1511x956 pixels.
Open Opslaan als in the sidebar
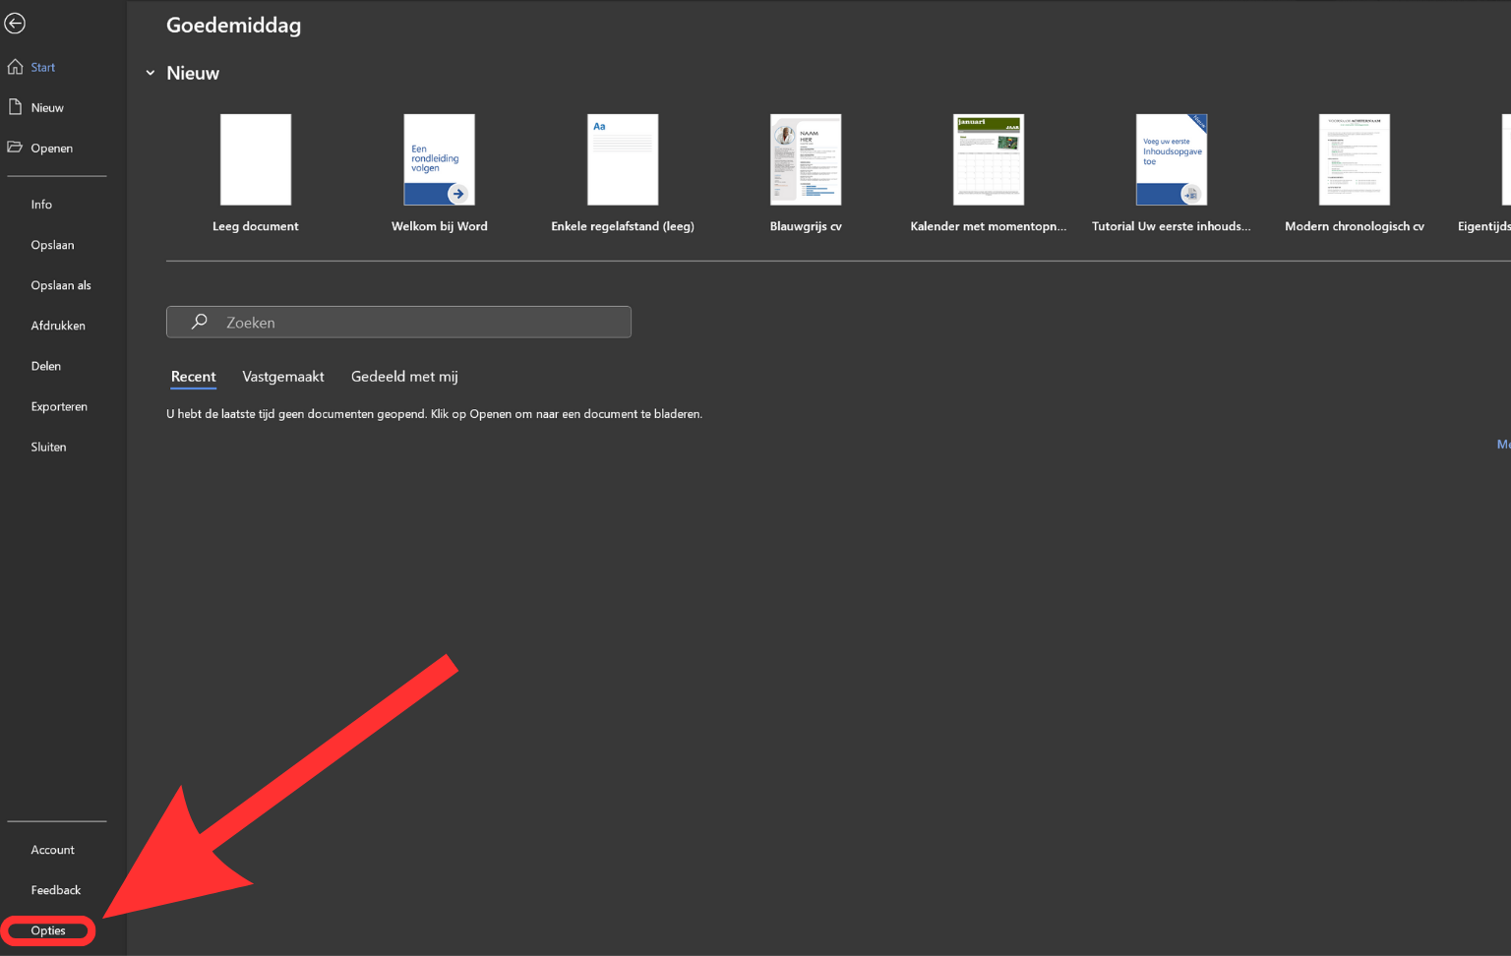[60, 284]
